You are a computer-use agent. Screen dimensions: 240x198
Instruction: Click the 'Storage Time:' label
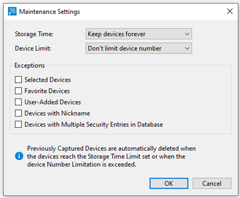tap(34, 34)
